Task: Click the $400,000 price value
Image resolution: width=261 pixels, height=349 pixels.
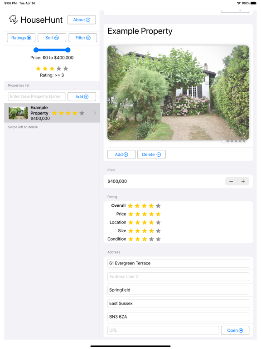Action: point(117,181)
